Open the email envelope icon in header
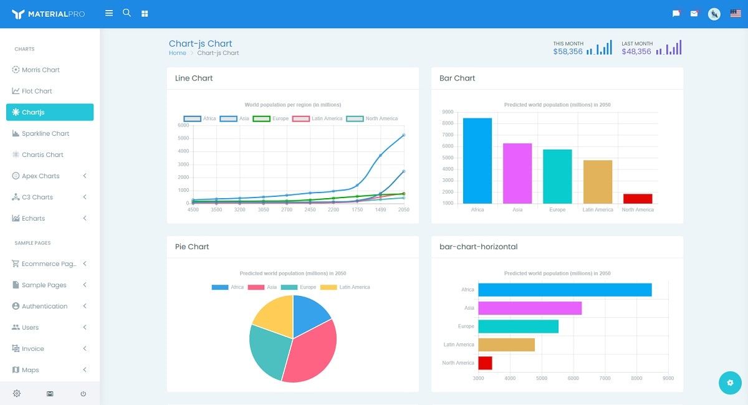This screenshot has height=405, width=748. pyautogui.click(x=694, y=12)
